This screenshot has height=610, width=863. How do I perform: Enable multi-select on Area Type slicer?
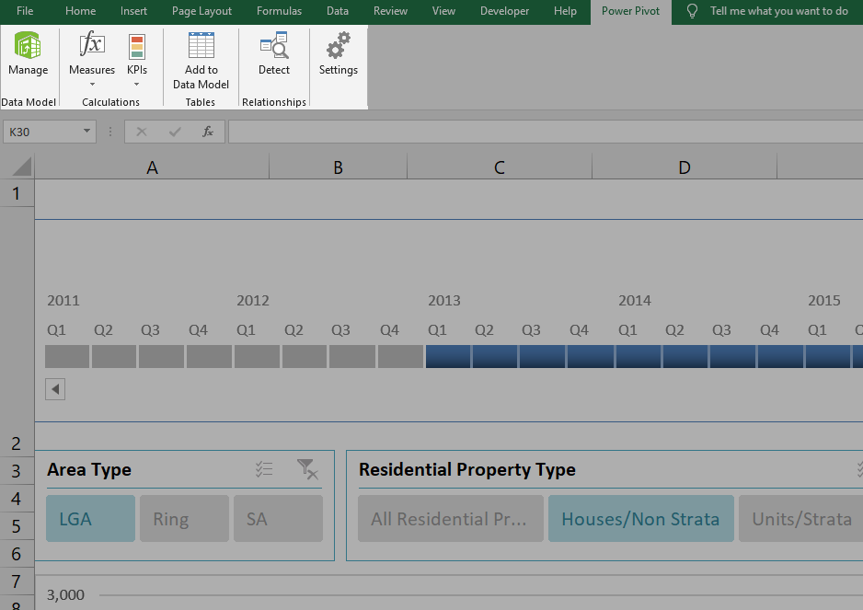tap(263, 469)
